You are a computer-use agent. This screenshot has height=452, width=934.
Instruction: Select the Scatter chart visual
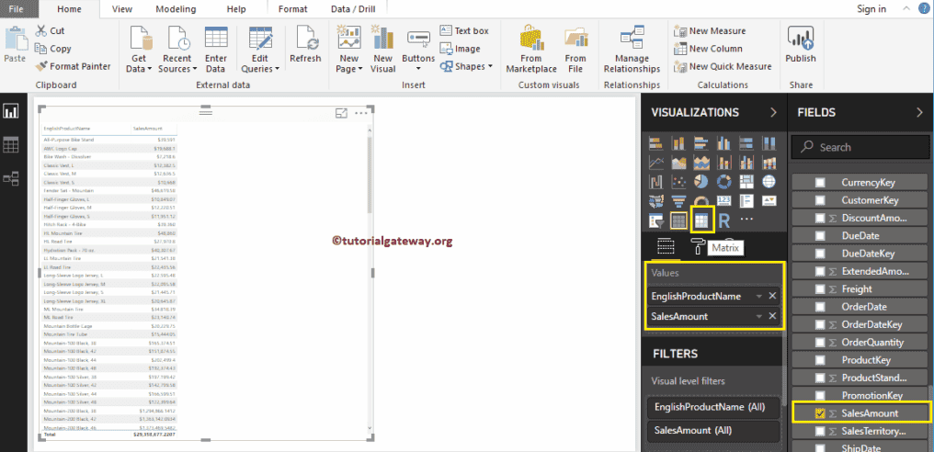tap(679, 182)
